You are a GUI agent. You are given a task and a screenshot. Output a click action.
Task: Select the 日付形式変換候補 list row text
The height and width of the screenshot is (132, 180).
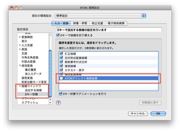point(76,58)
